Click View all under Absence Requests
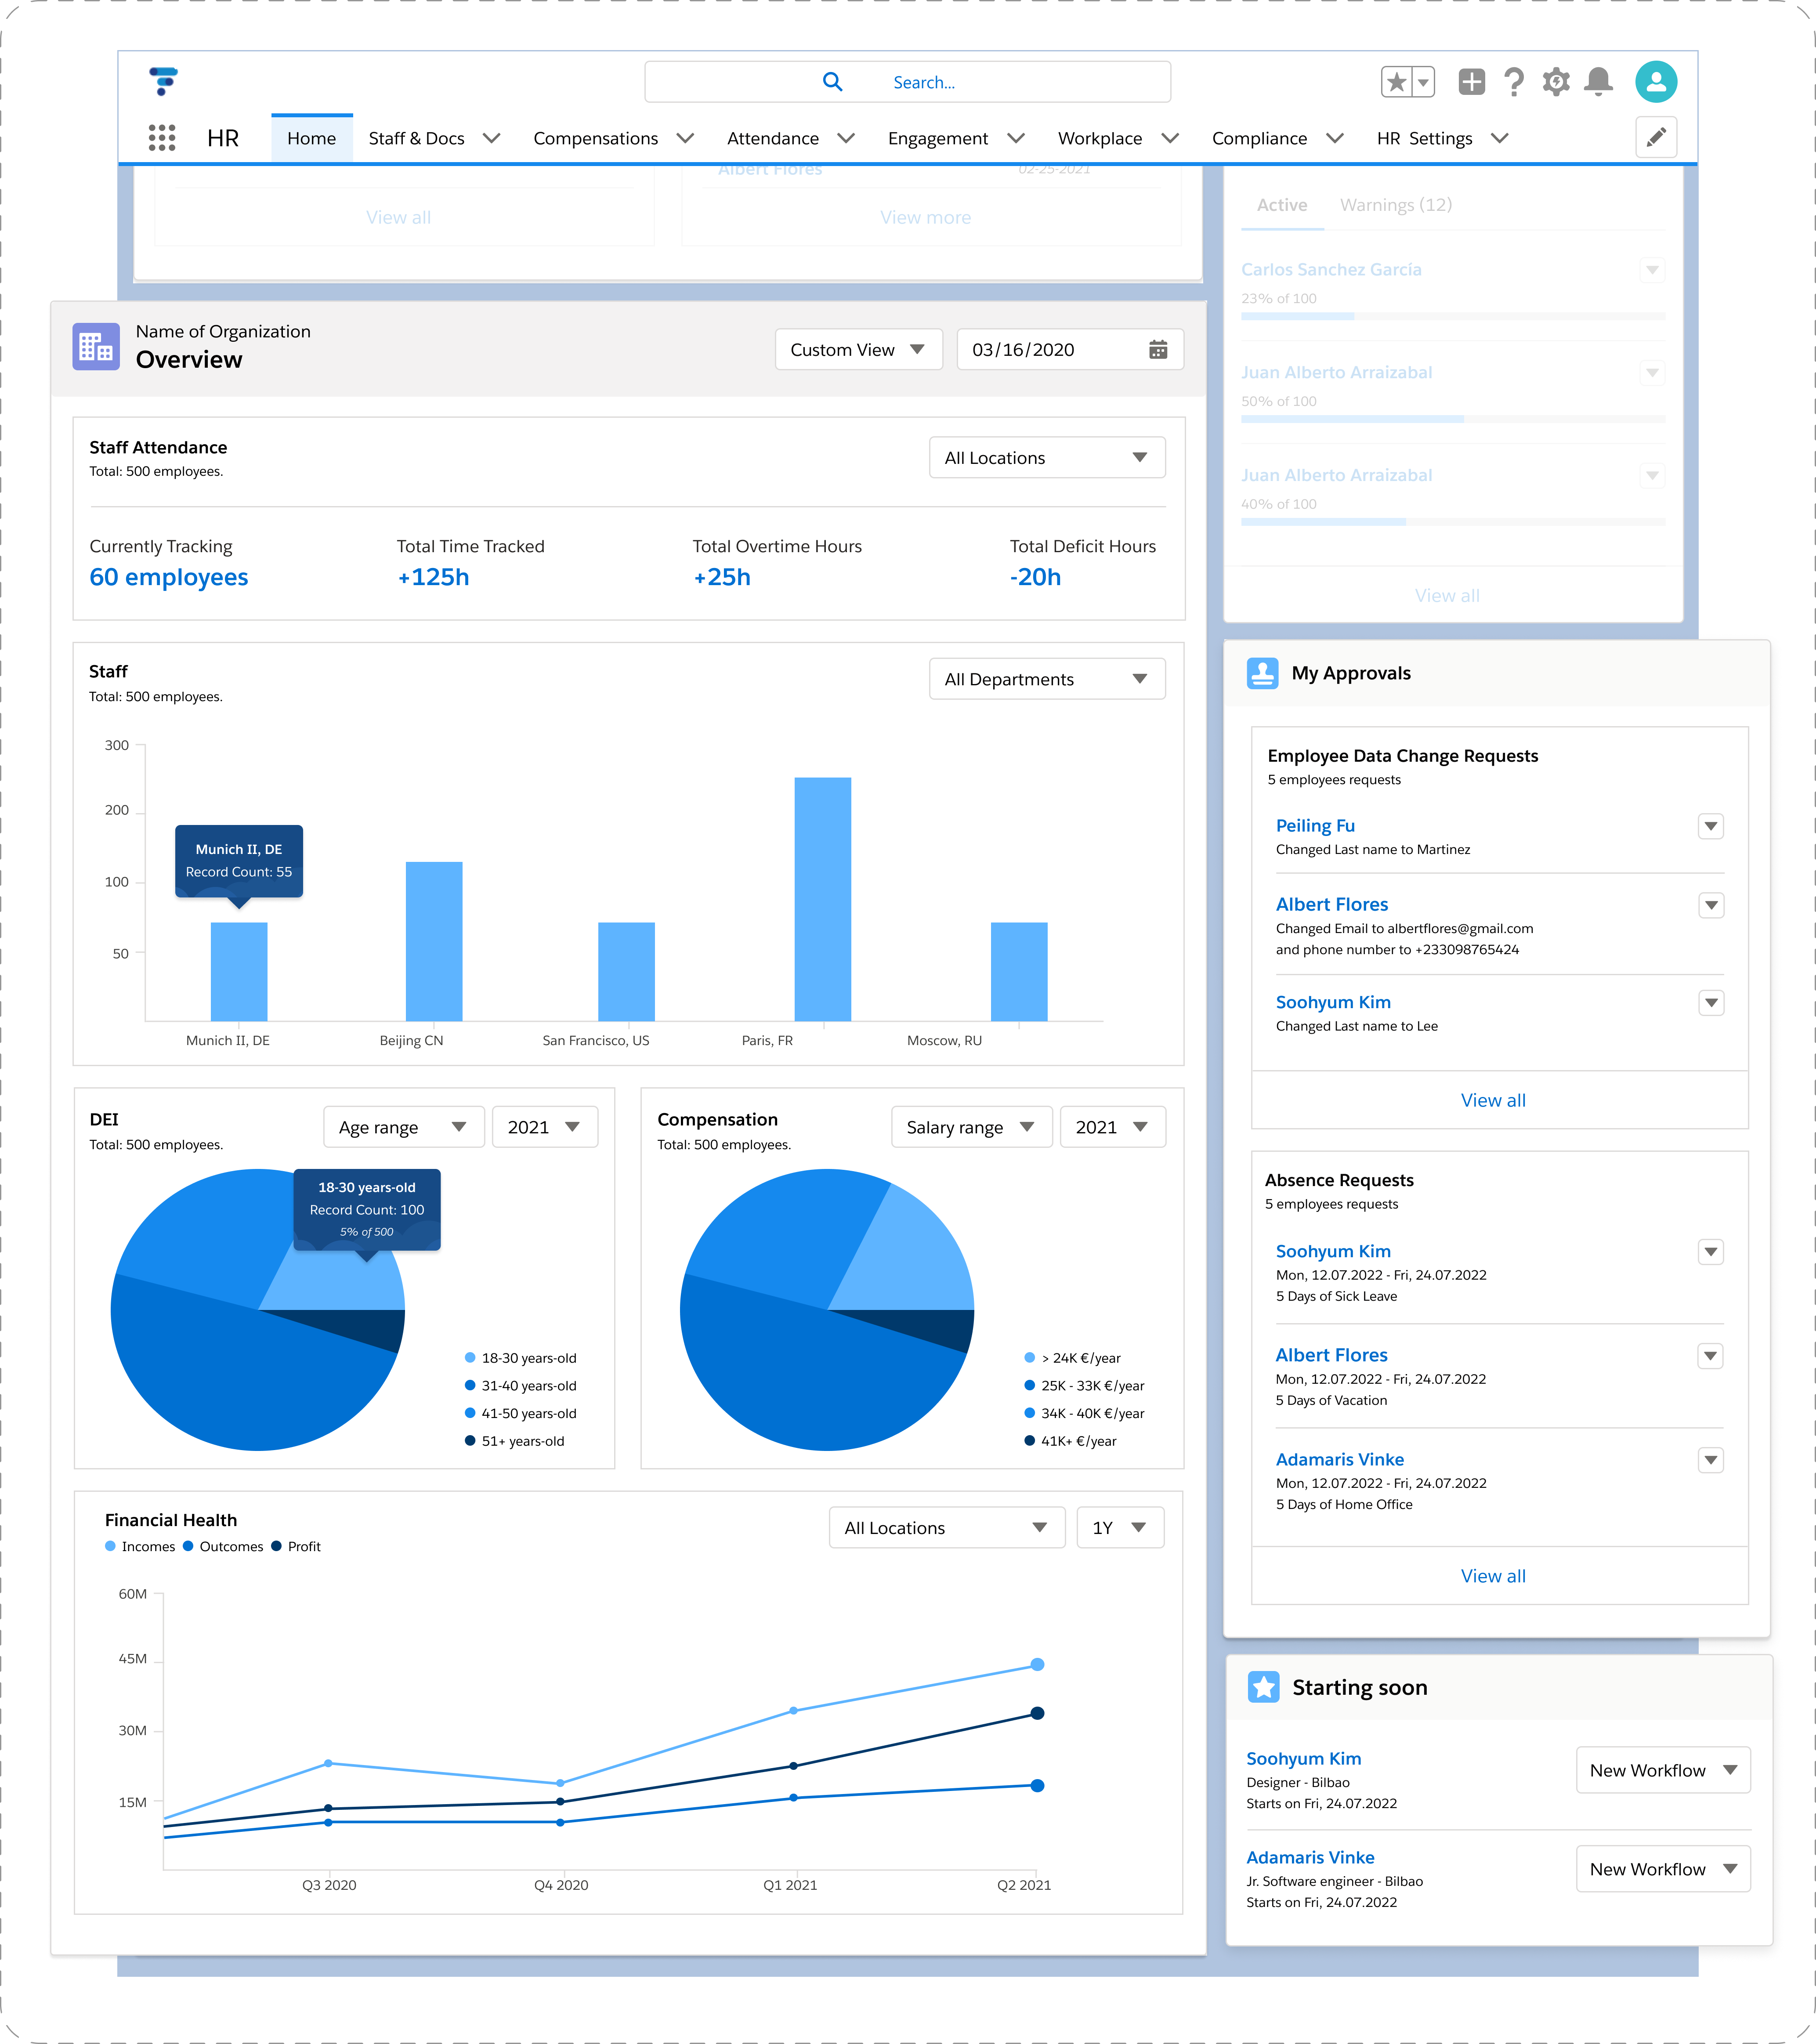The image size is (1816, 2044). tap(1493, 1576)
